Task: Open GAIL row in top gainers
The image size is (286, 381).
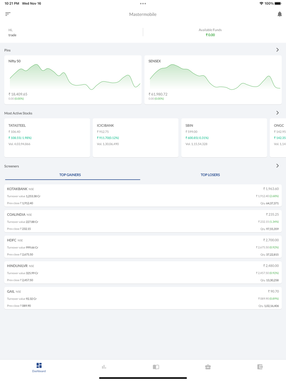Action: coord(143,298)
